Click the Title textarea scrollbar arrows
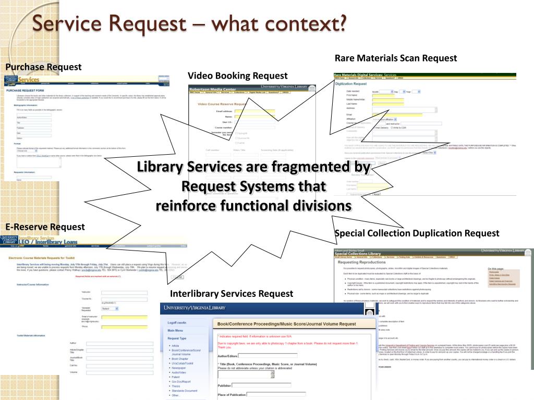Screen dimensions: 534x400 272,374
